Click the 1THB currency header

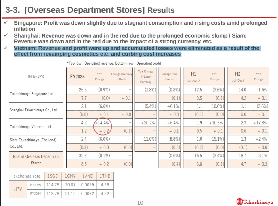tap(105, 176)
